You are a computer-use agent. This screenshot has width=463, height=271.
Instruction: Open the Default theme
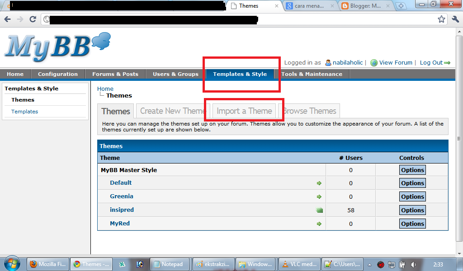coord(121,182)
